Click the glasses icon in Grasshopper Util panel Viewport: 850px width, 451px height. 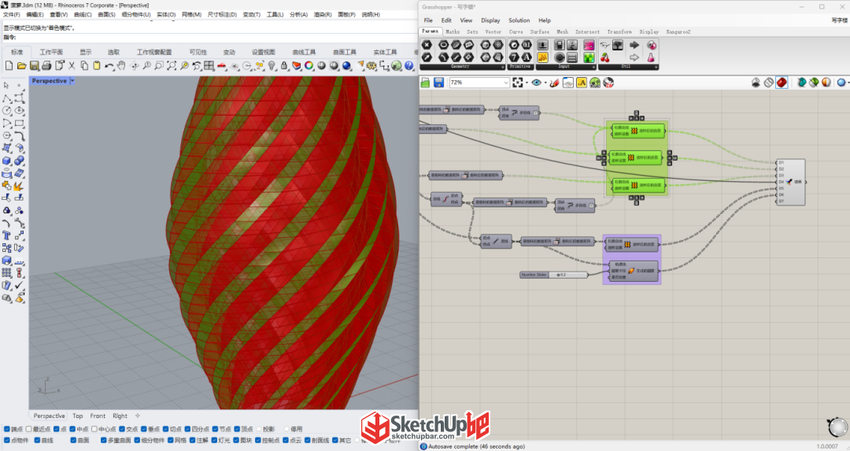605,45
